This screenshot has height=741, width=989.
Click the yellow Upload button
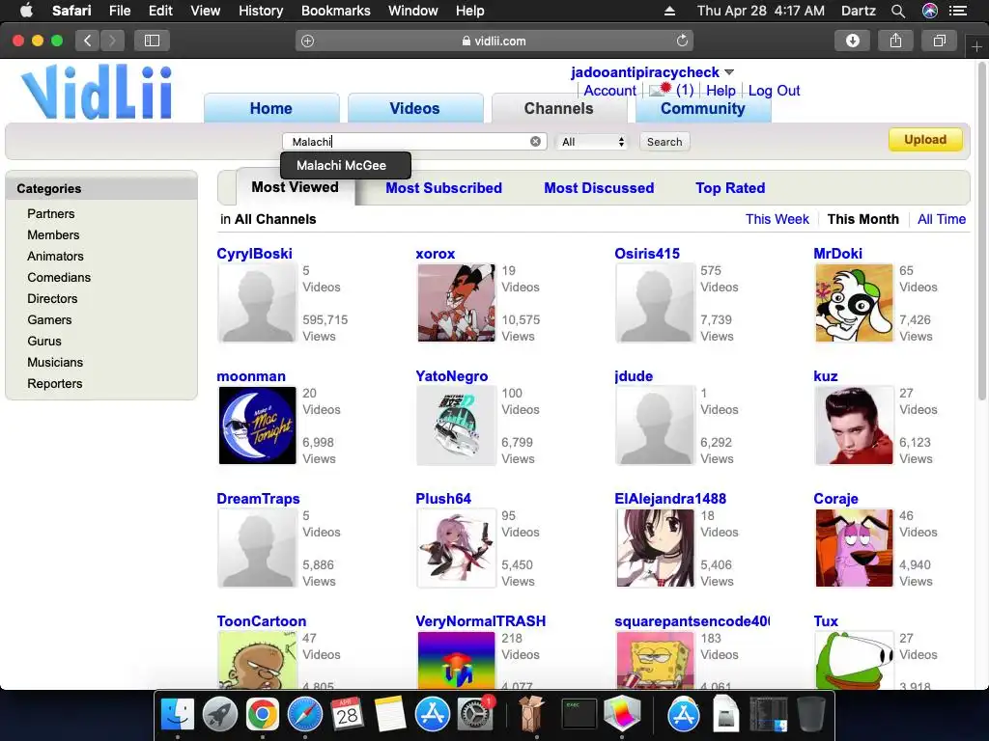(x=925, y=140)
